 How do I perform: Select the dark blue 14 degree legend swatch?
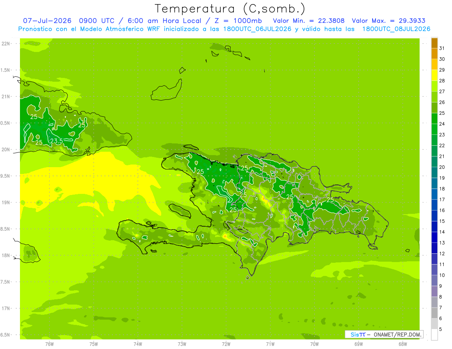[434, 227]
